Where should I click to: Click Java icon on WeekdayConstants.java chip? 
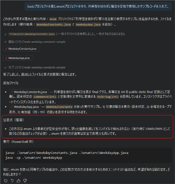pos(6,48)
